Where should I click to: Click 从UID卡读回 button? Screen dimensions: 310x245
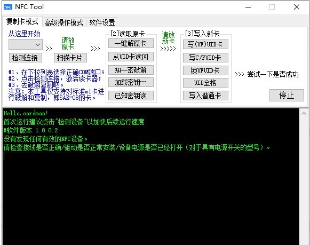131,57
